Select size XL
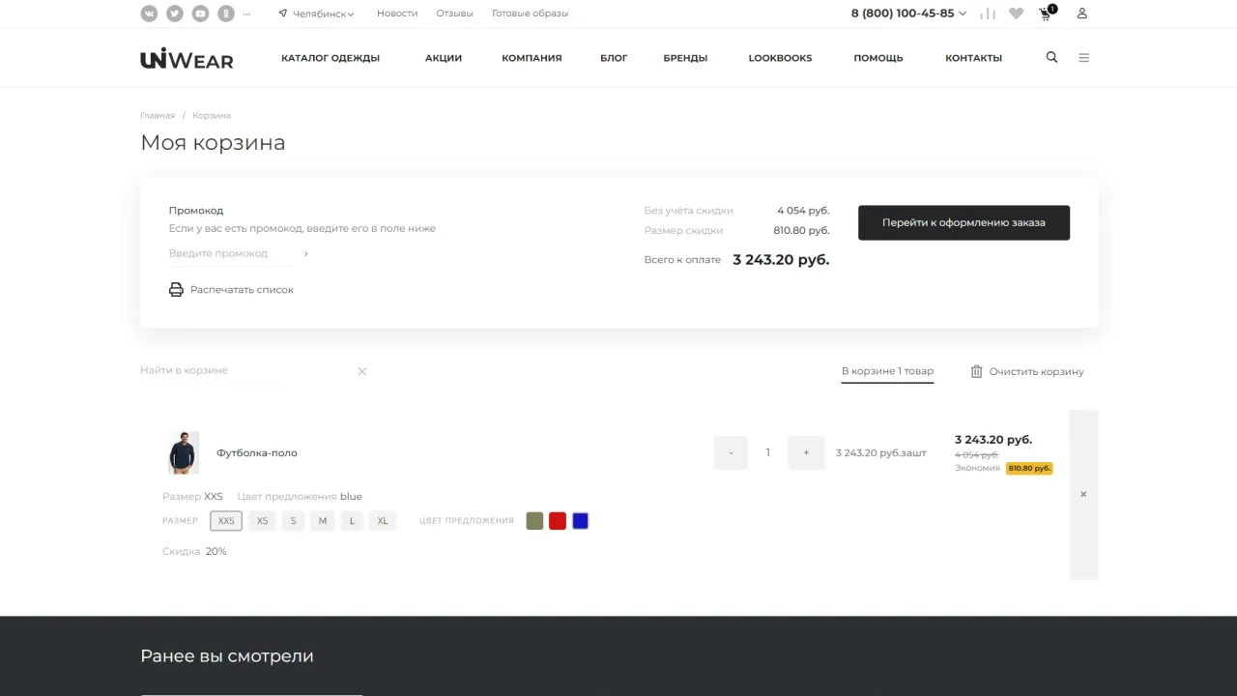The width and height of the screenshot is (1237, 696). coord(383,521)
